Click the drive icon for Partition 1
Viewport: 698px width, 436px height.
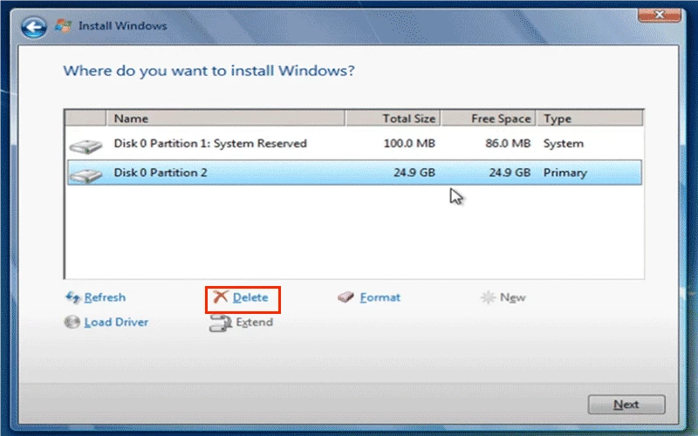(86, 146)
